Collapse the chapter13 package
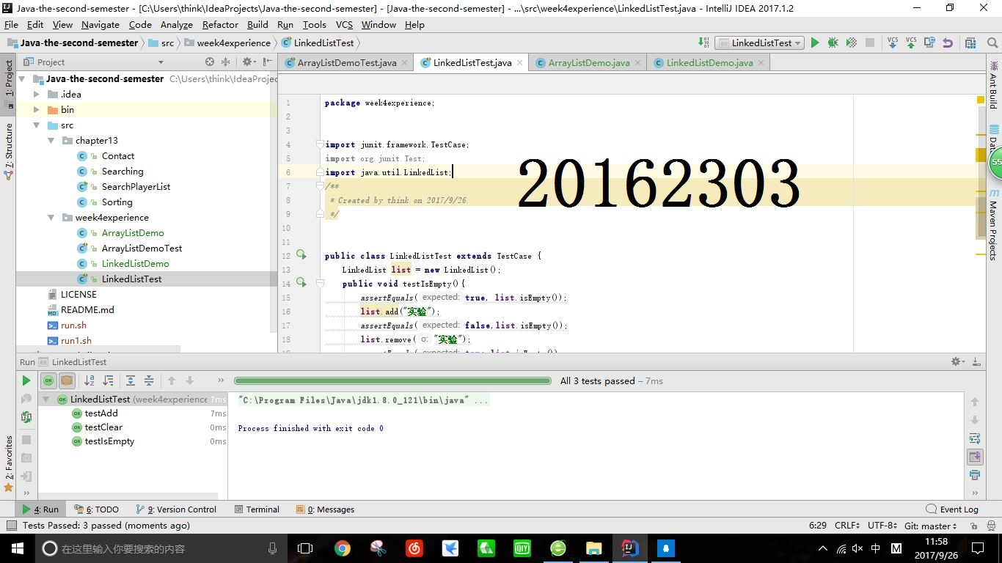 [51, 141]
